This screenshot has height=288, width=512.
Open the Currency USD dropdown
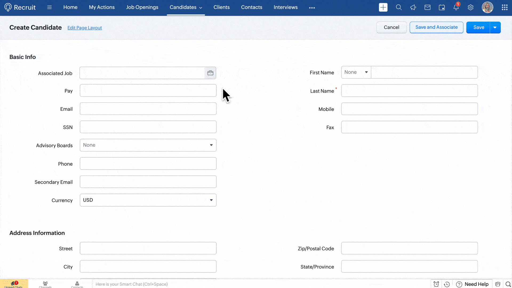tap(148, 200)
